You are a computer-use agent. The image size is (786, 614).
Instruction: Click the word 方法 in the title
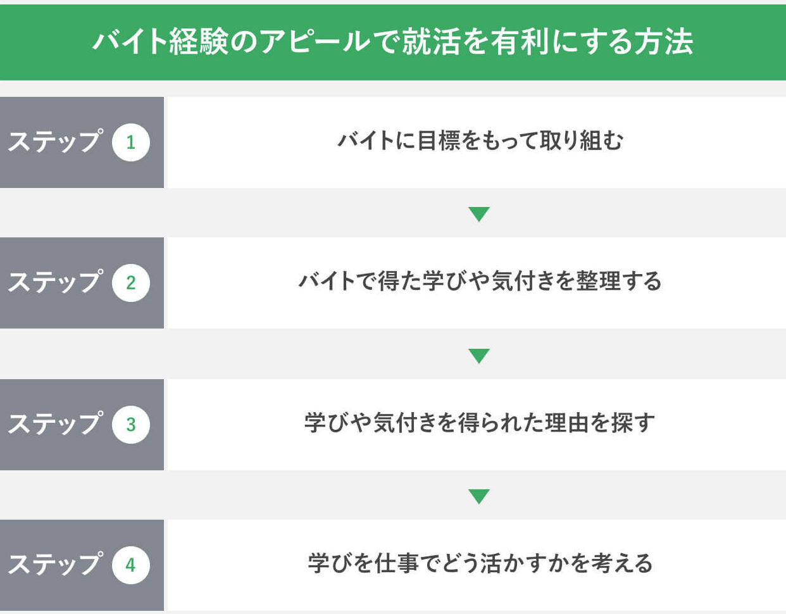[664, 42]
